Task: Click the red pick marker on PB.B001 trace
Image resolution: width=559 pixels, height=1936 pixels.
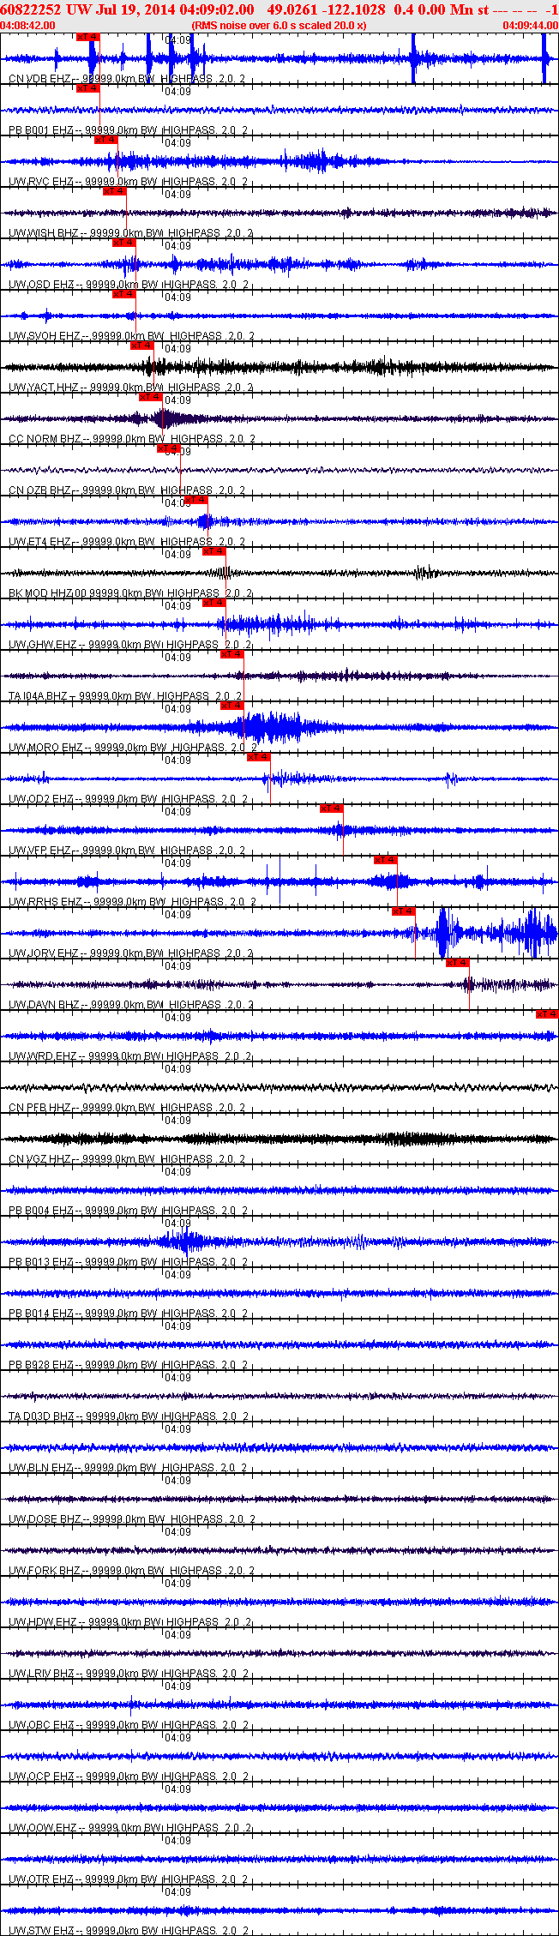Action: [88, 88]
